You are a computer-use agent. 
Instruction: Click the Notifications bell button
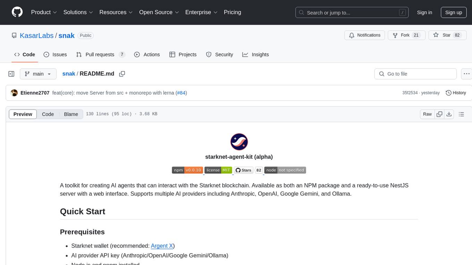pos(364,35)
